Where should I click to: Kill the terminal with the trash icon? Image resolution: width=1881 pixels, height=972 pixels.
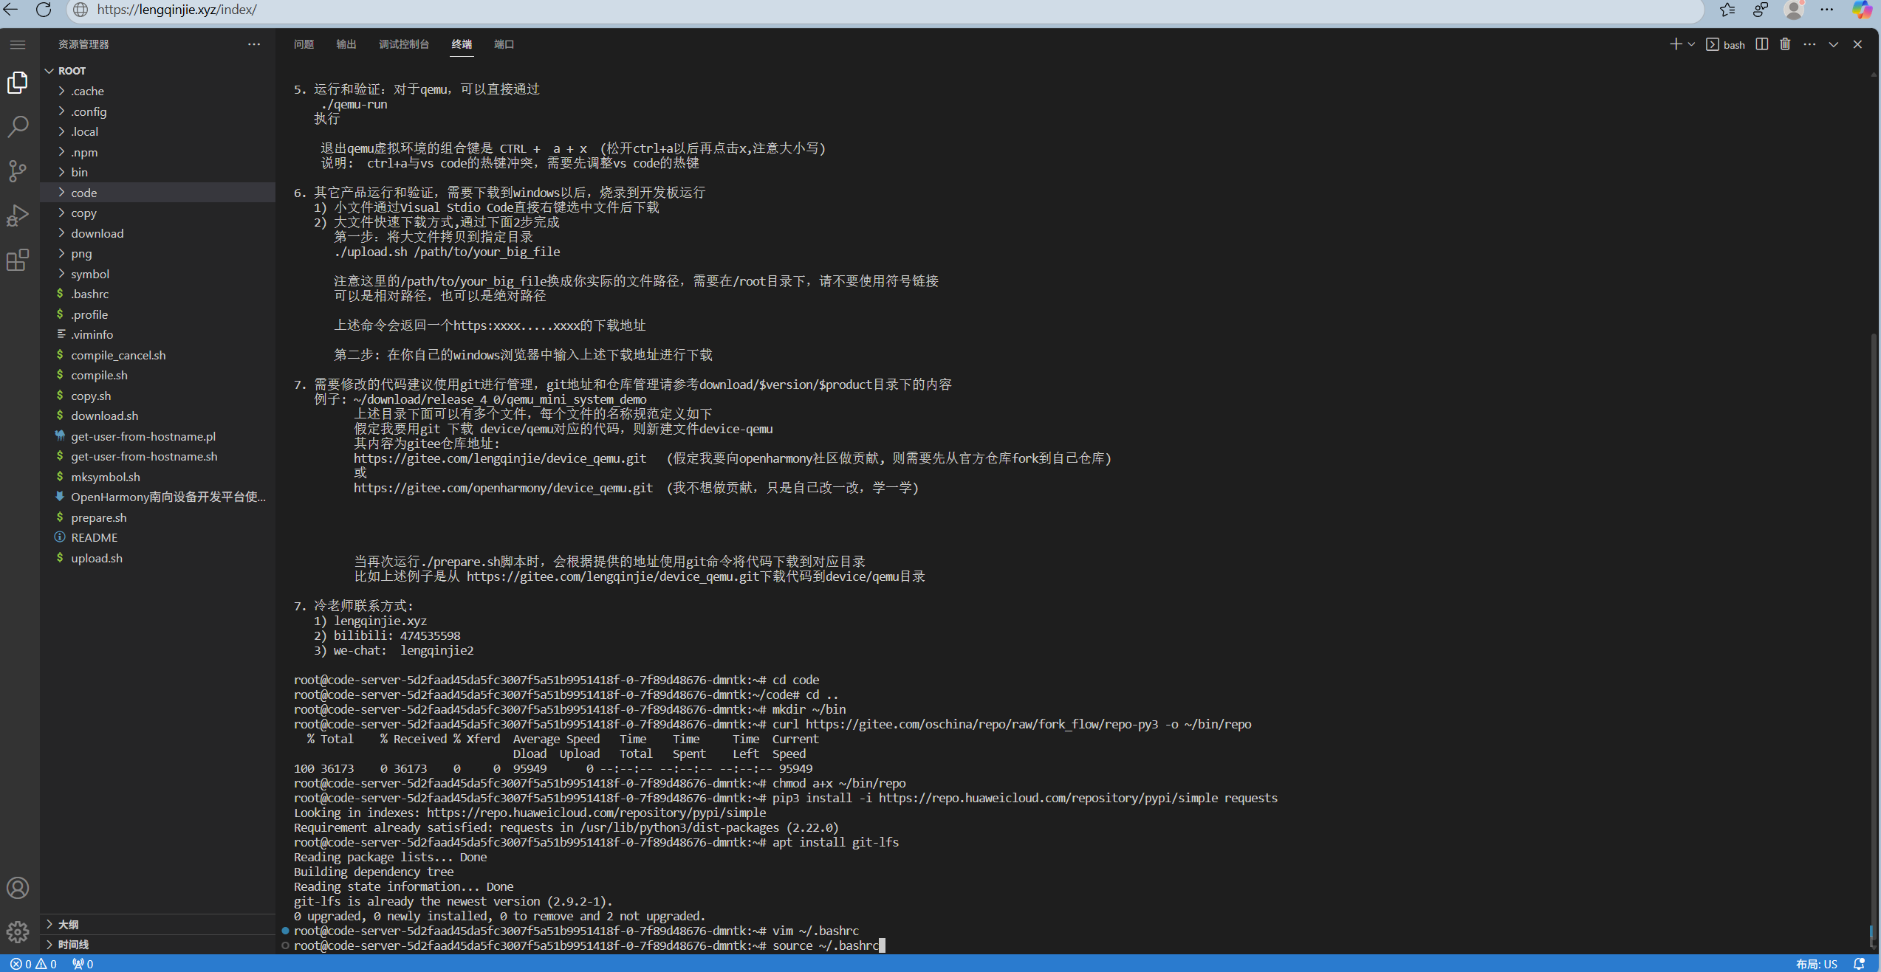tap(1785, 44)
